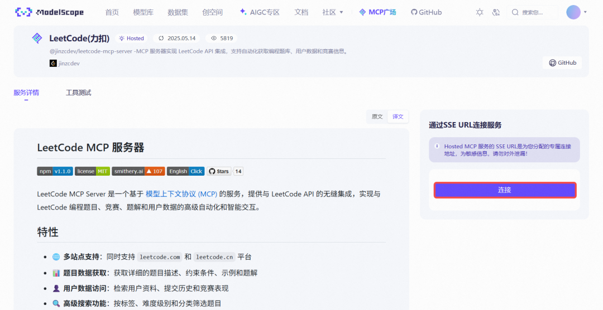The width and height of the screenshot is (603, 310).
Task: Open AIGC专区 navigation item
Action: tap(260, 12)
